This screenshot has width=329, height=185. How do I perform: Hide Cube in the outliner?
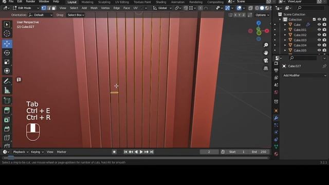pyautogui.click(x=319, y=25)
